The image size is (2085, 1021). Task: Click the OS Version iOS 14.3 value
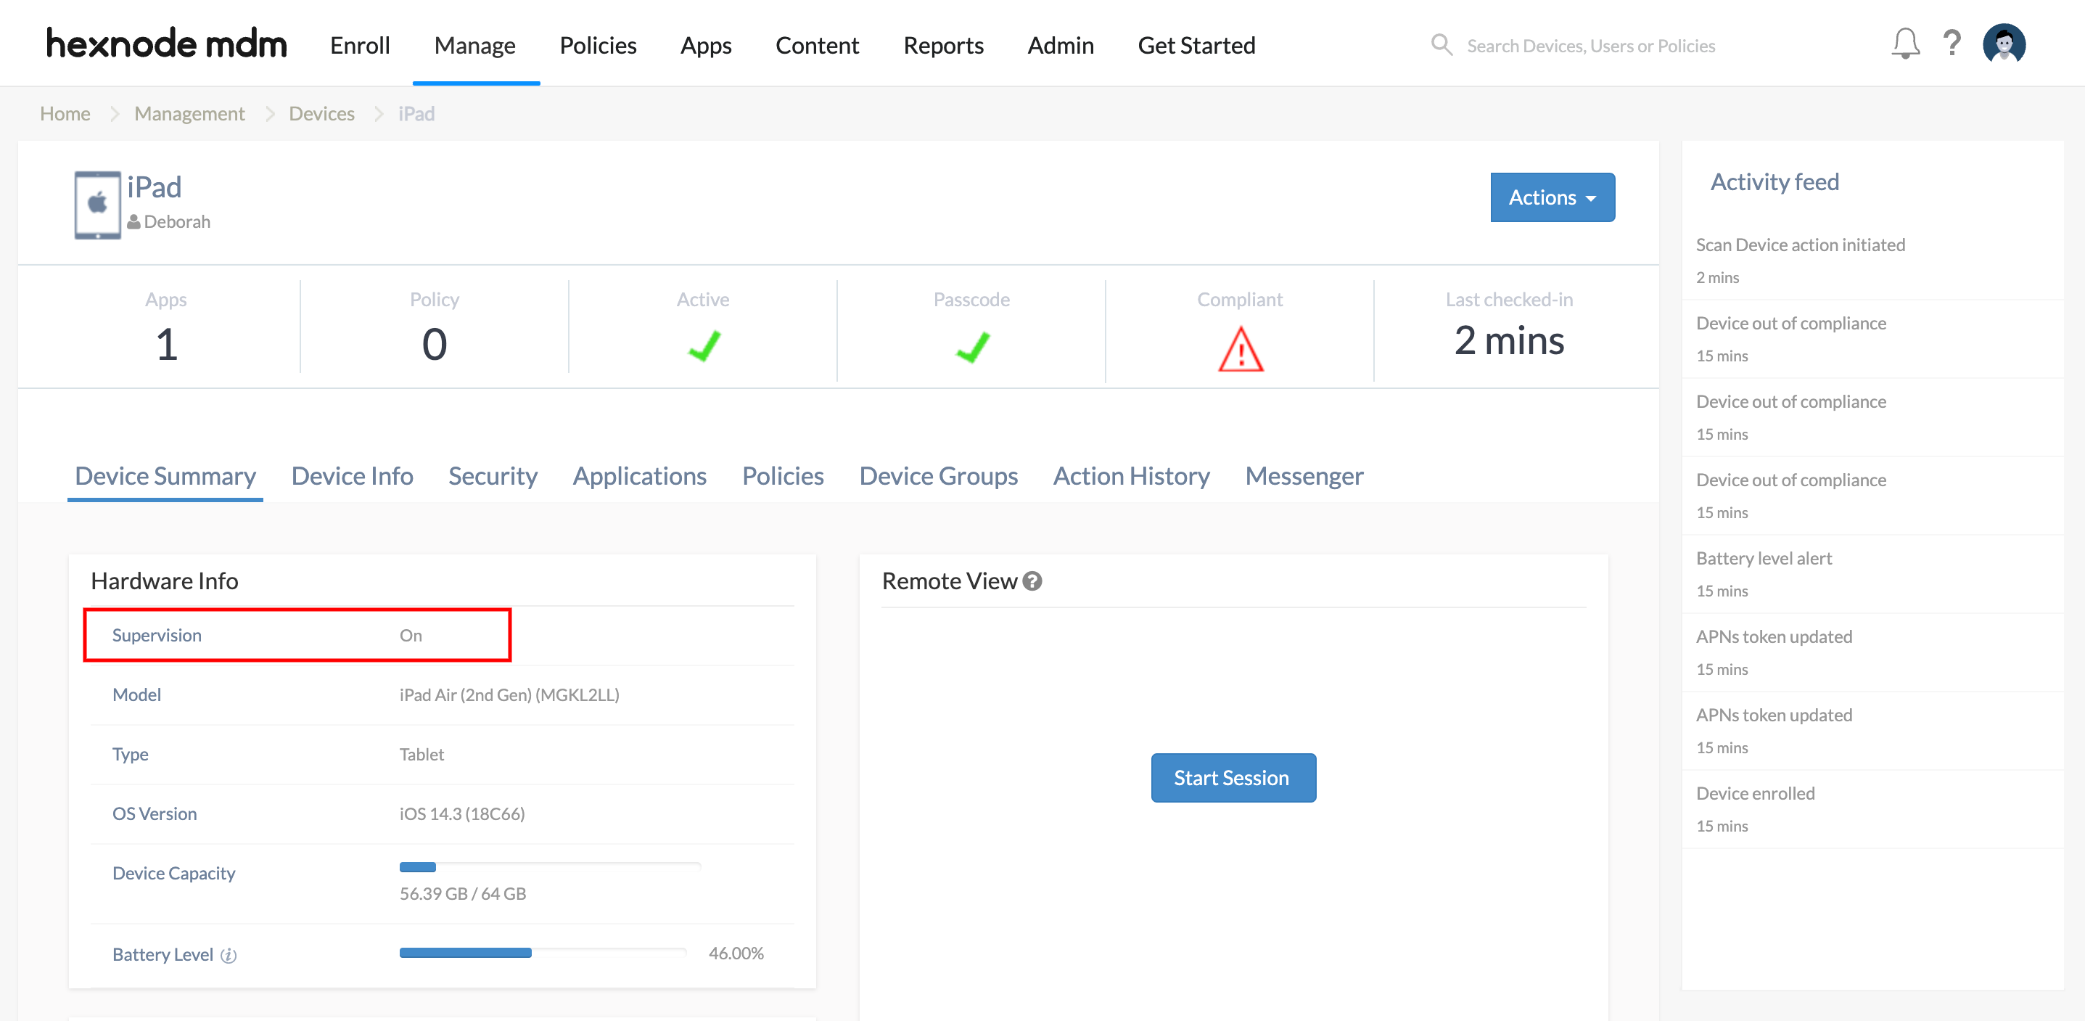pos(461,813)
